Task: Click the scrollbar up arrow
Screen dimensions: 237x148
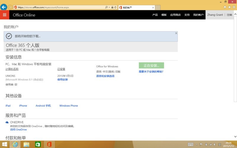Action: click(235, 14)
